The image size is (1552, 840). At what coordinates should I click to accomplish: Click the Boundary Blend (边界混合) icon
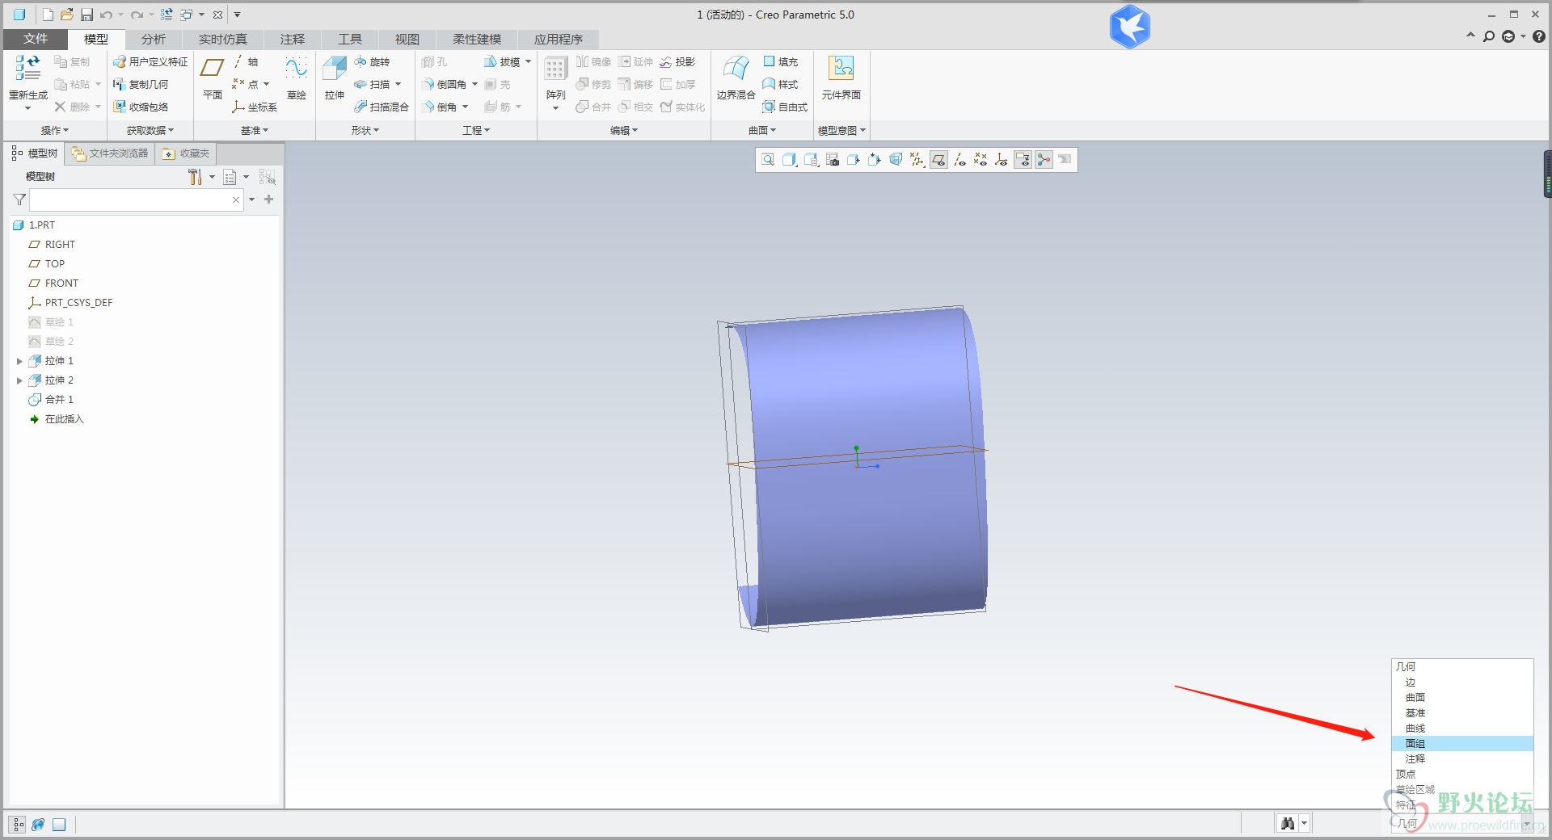736,69
